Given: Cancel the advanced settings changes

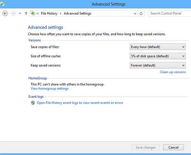Looking at the screenshot, I should click(173, 147).
